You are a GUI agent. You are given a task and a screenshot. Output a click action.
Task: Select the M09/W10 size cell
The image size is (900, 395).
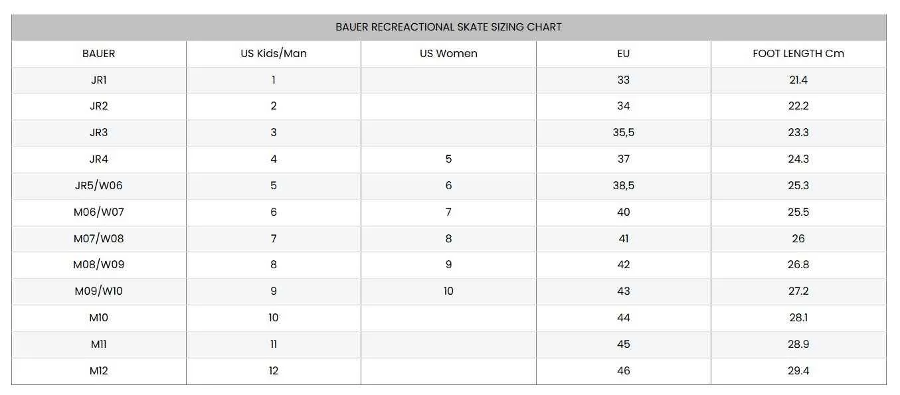click(x=98, y=291)
